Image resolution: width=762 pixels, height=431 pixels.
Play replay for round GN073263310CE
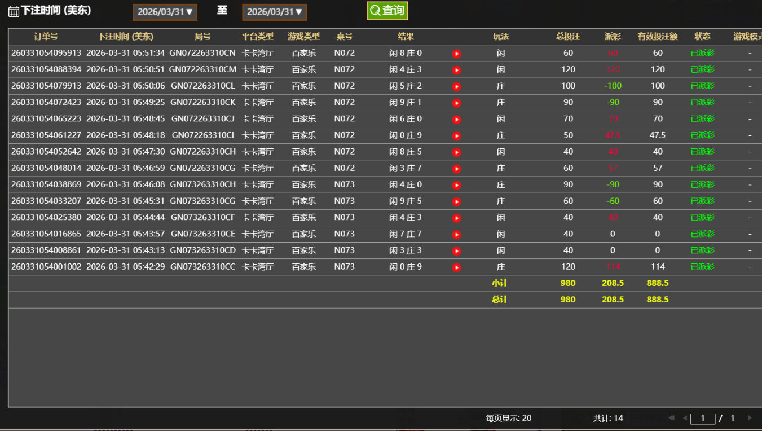pos(456,234)
